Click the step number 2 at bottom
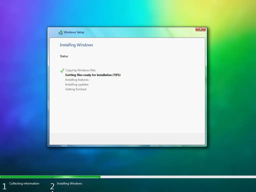The image size is (256, 192). coord(52,186)
